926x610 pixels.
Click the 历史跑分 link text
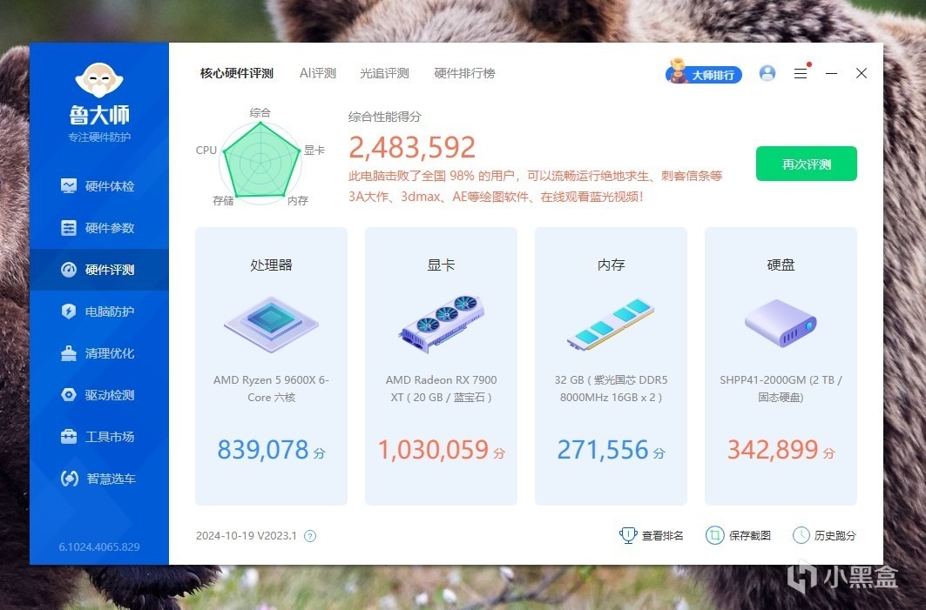[x=835, y=536]
